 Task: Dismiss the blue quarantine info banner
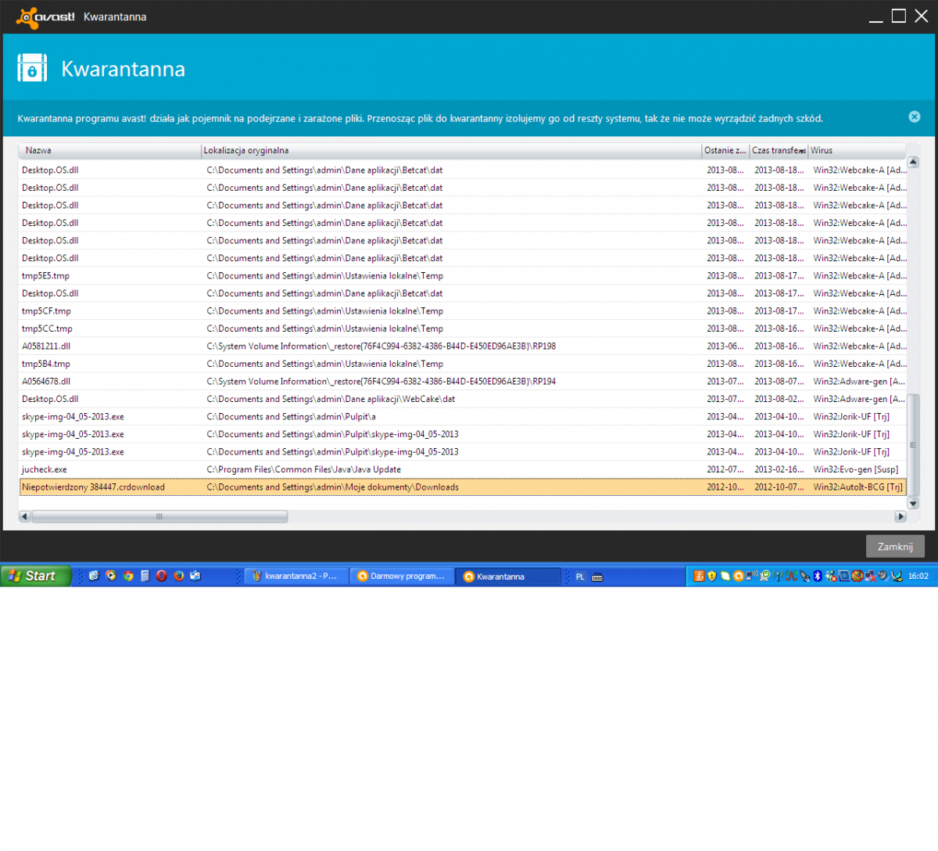[x=915, y=117]
